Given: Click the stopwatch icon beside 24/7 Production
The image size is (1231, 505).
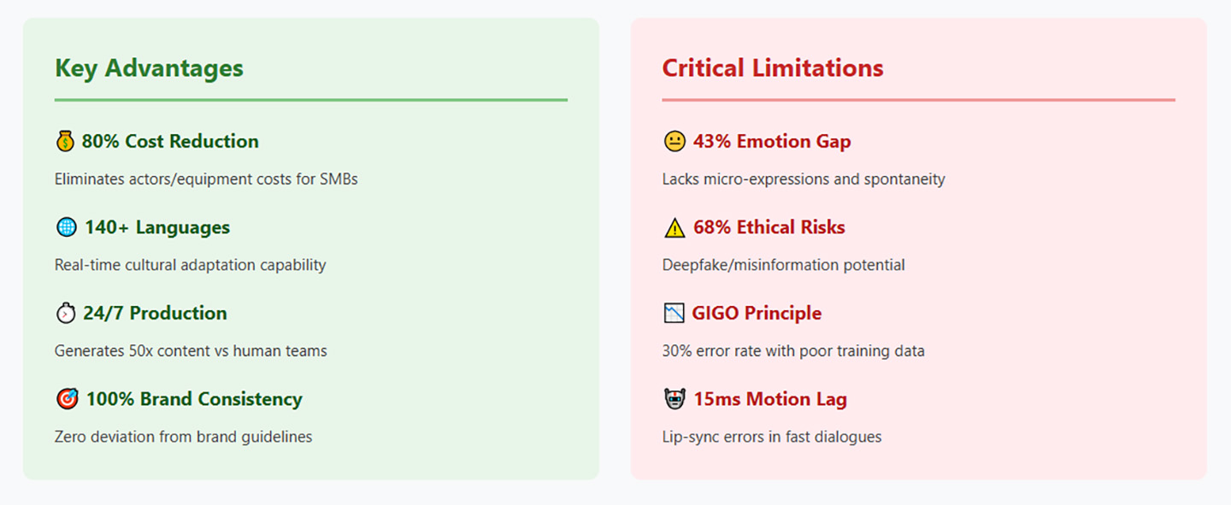Looking at the screenshot, I should [66, 313].
